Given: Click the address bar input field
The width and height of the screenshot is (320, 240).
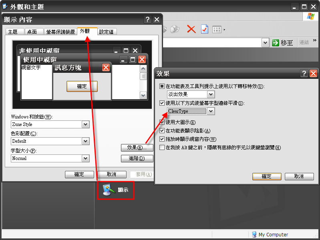Looking at the screenshot, I should [212, 43].
